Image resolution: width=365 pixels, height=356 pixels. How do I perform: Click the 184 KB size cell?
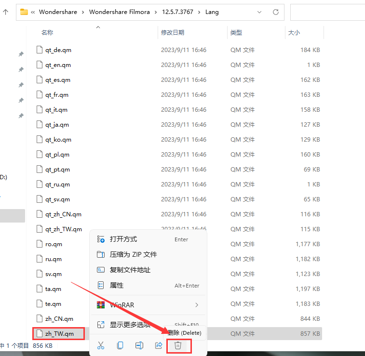(310, 50)
